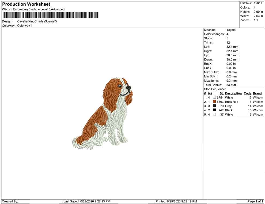Screen dimensions: 265x204
Task: Click the Page 1 of 1 indicator
Action: tap(255, 201)
